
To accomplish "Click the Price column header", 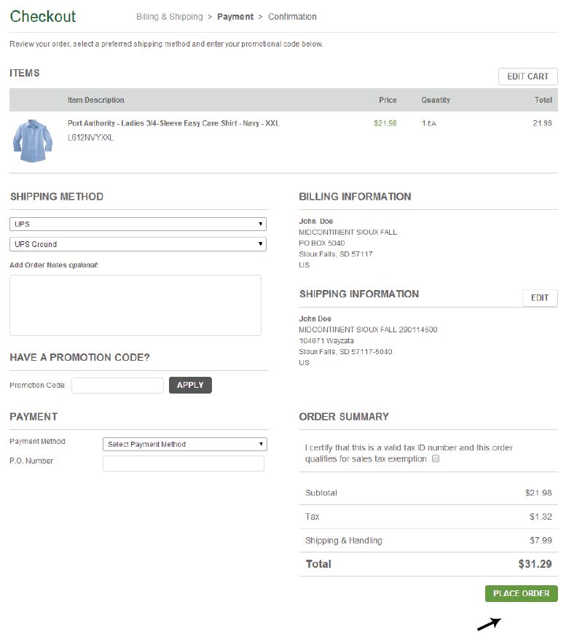I will click(x=388, y=100).
